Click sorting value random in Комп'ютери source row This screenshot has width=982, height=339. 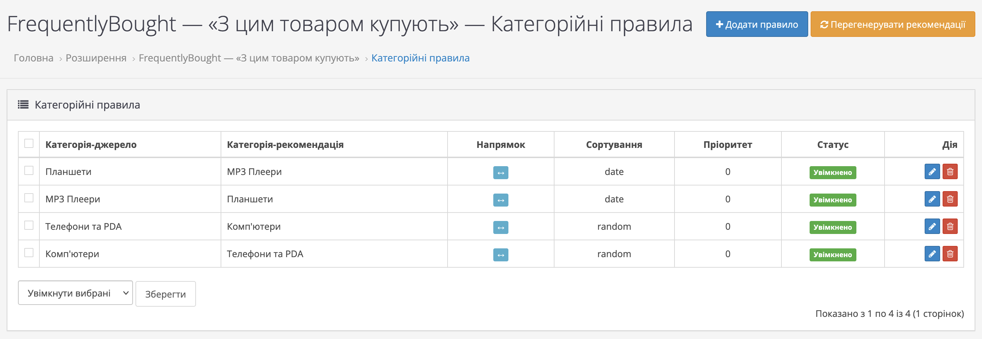coord(614,254)
